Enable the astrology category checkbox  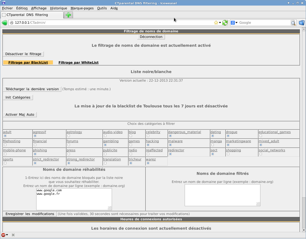coord(69,136)
